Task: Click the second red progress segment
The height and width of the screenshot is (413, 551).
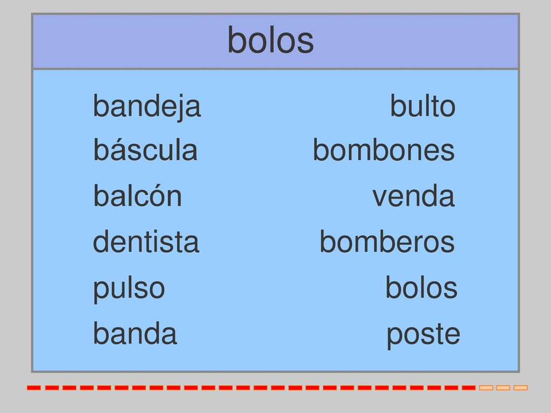Action: (x=52, y=388)
